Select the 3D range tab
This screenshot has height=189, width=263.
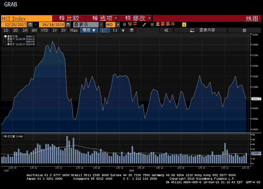(15, 30)
